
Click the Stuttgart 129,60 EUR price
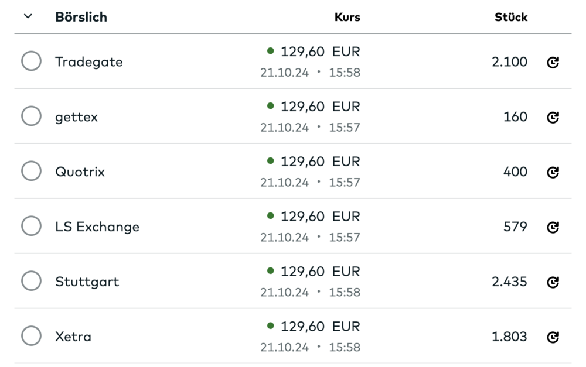320,272
